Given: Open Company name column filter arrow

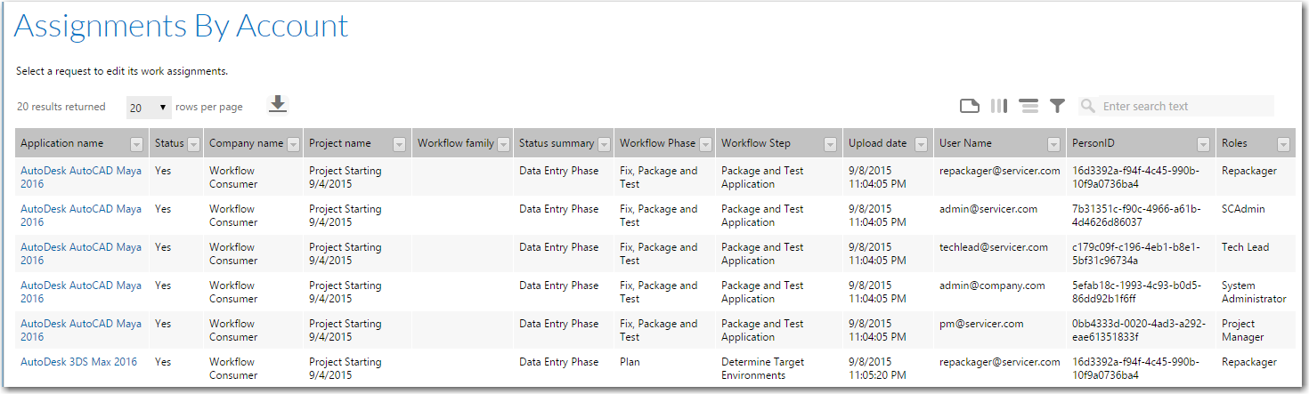Looking at the screenshot, I should [293, 144].
